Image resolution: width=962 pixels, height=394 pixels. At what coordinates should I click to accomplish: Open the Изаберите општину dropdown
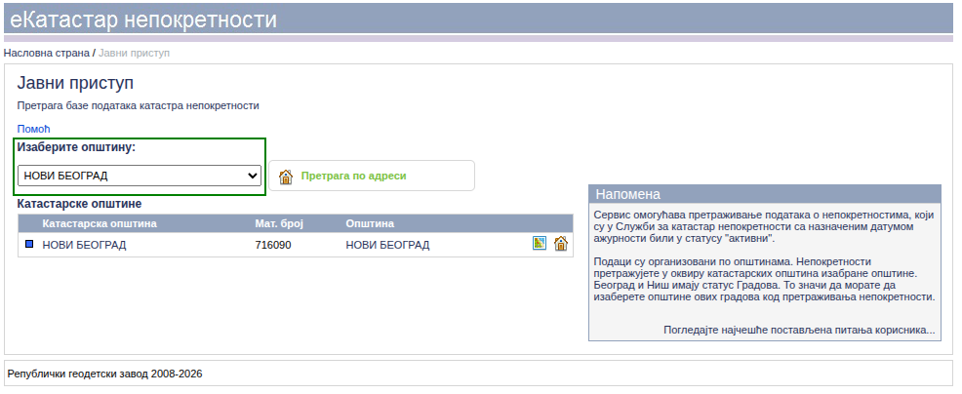140,176
